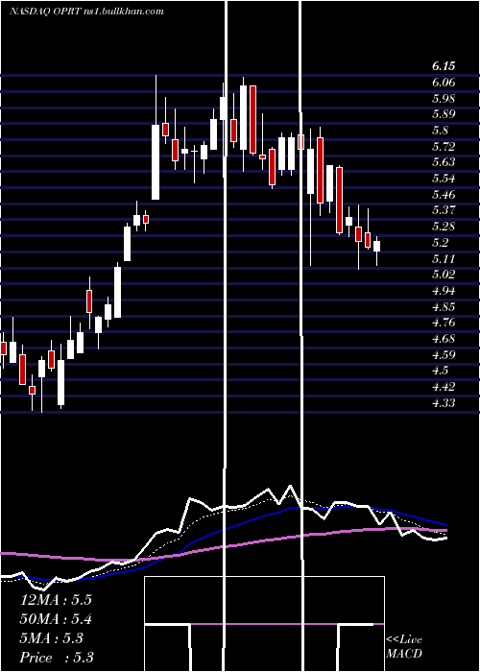Click the 4.42 price axis label
The width and height of the screenshot is (480, 672).
pyautogui.click(x=444, y=387)
